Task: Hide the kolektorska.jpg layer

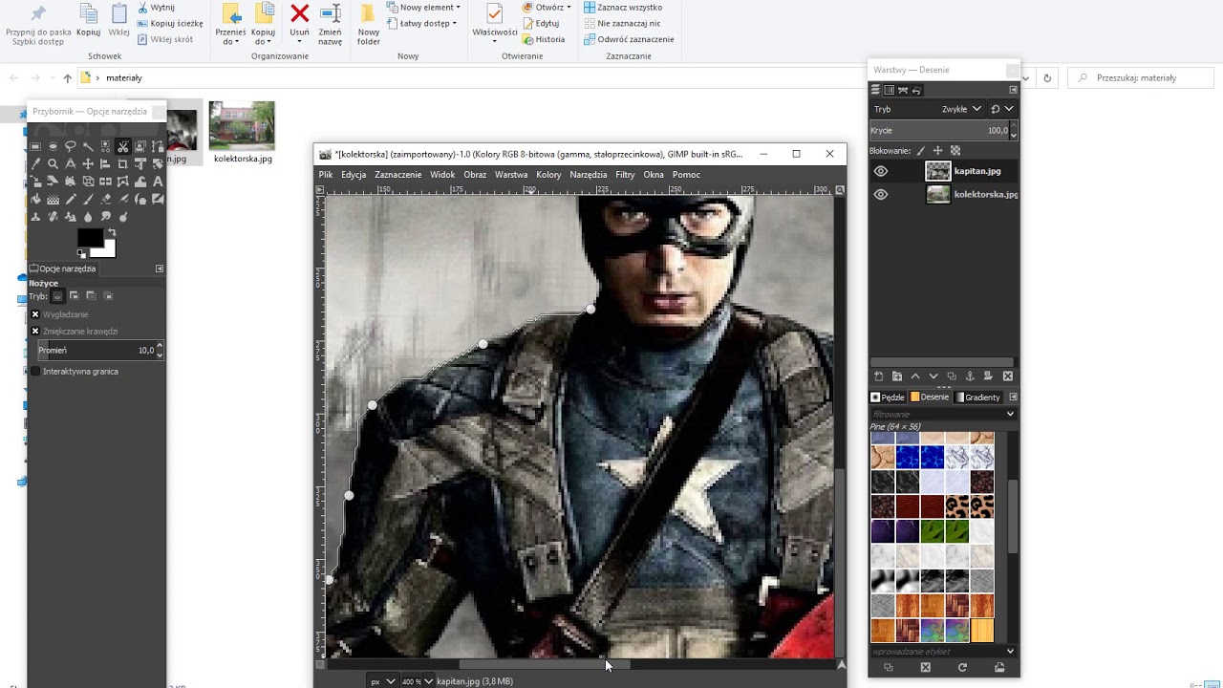Action: click(x=881, y=194)
